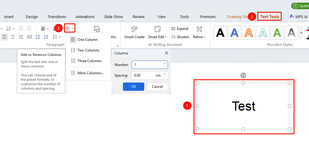Click increase paragraph spacing icon
This screenshot has width=309, height=147.
[x=38, y=37]
